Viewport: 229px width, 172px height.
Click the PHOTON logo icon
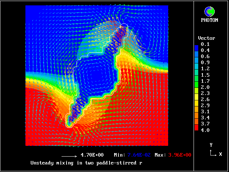click(209, 11)
